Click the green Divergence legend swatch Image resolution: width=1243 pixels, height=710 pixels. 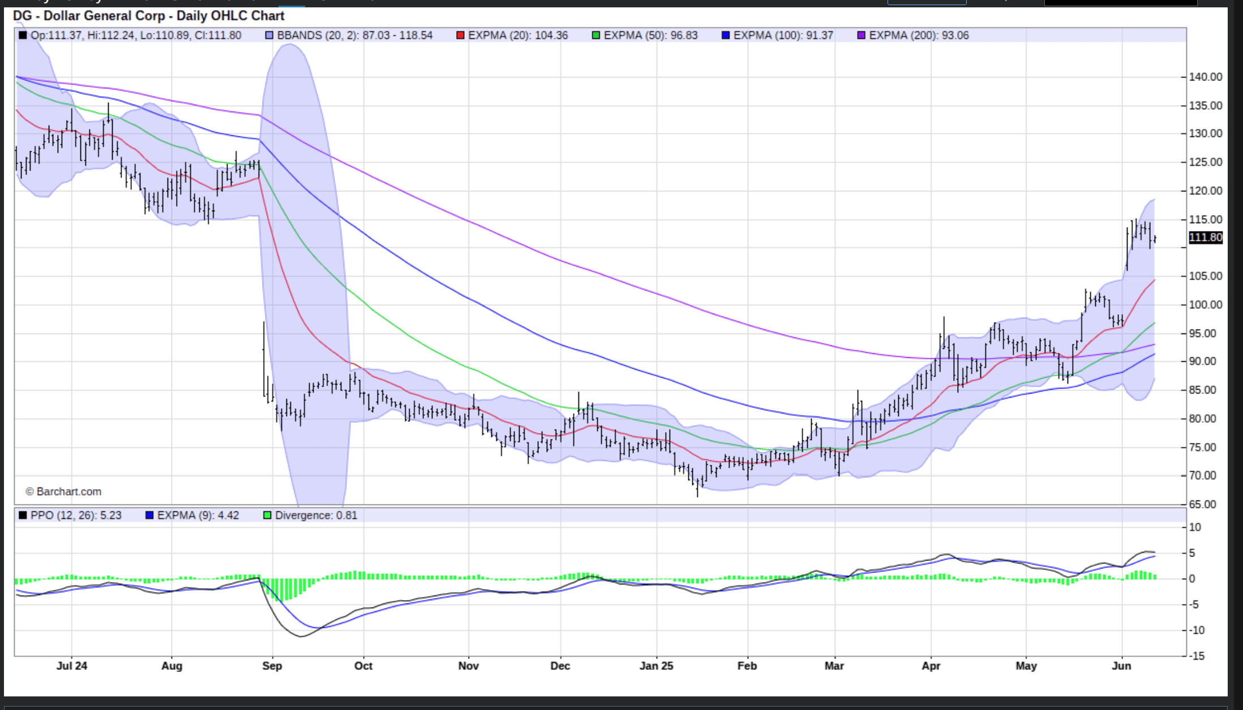click(267, 515)
